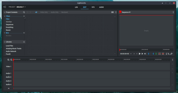Delete the marked section and close gap
The image size is (178, 93).
point(163,54)
